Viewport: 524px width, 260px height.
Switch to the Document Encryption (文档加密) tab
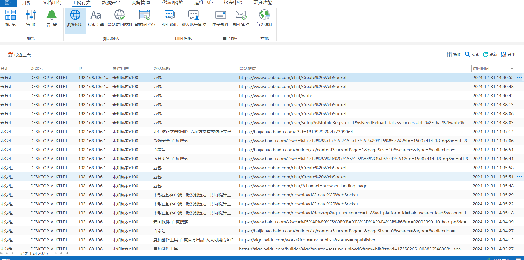[x=52, y=3]
